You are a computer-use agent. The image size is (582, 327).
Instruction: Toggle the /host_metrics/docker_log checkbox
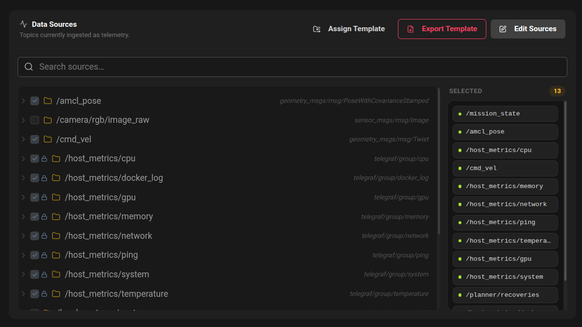point(35,178)
